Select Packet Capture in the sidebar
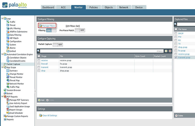Screen dimensions: 195x126 click(13, 64)
